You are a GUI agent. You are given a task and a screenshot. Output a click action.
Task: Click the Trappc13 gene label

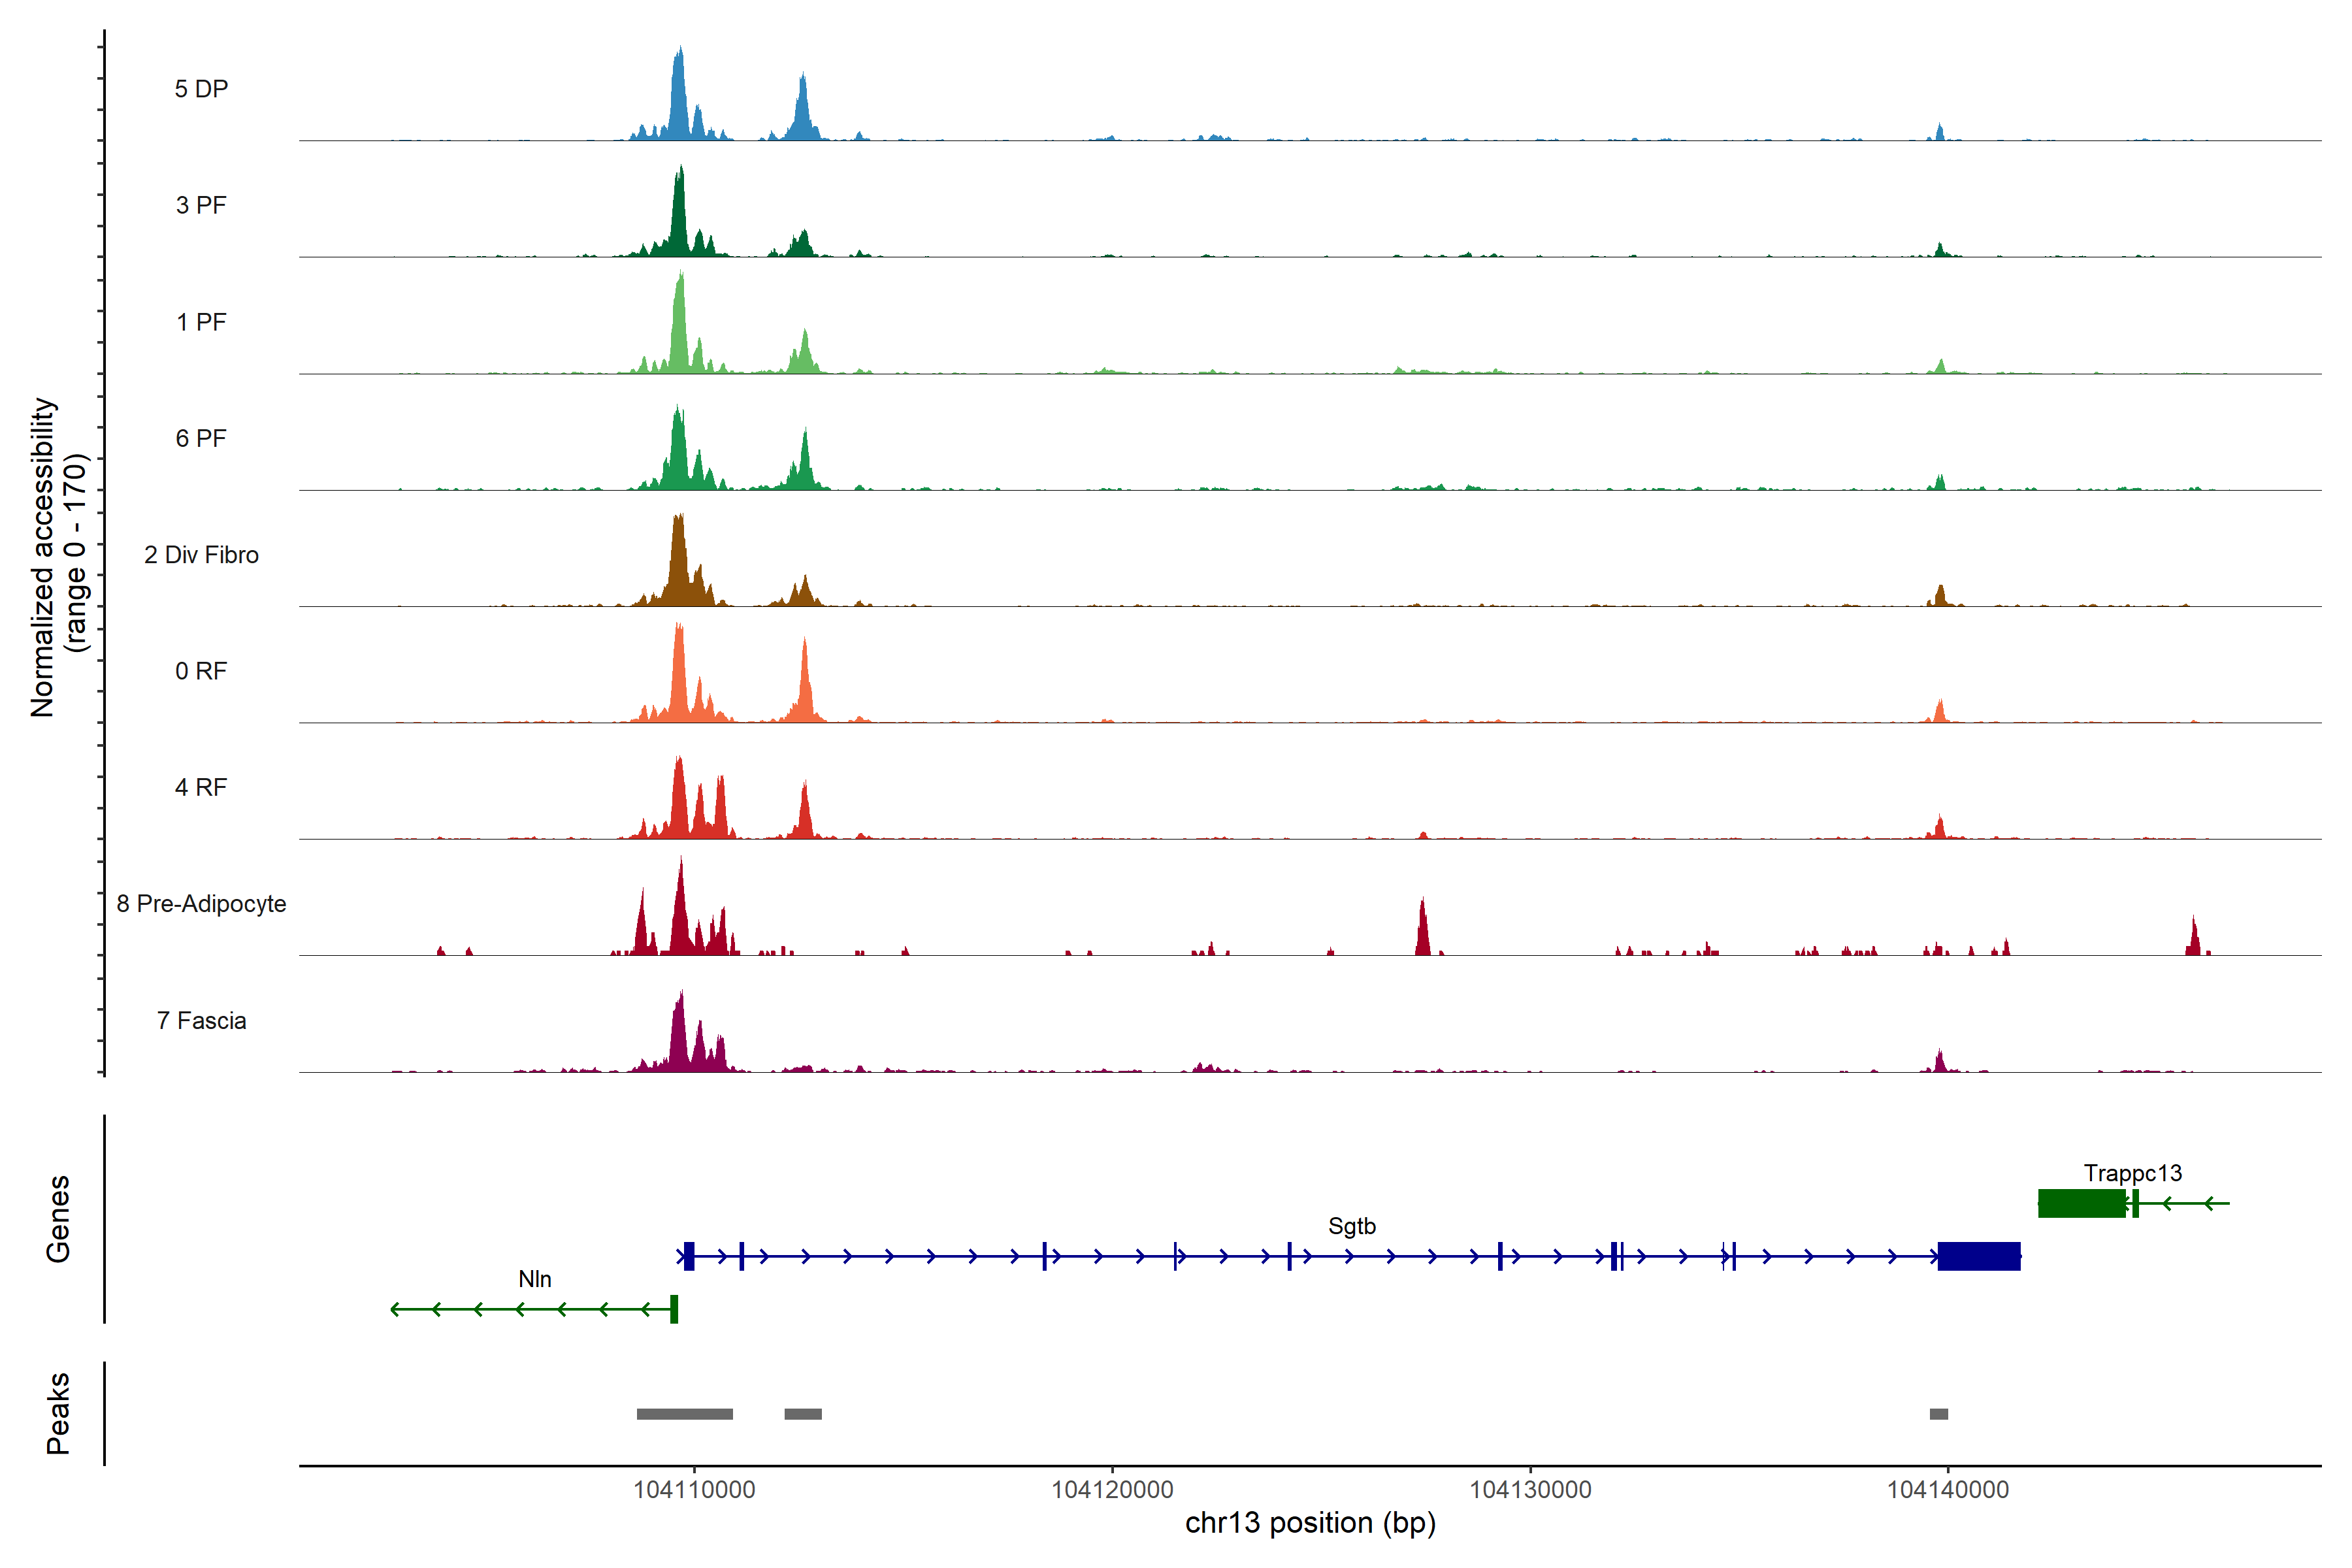point(2132,1173)
